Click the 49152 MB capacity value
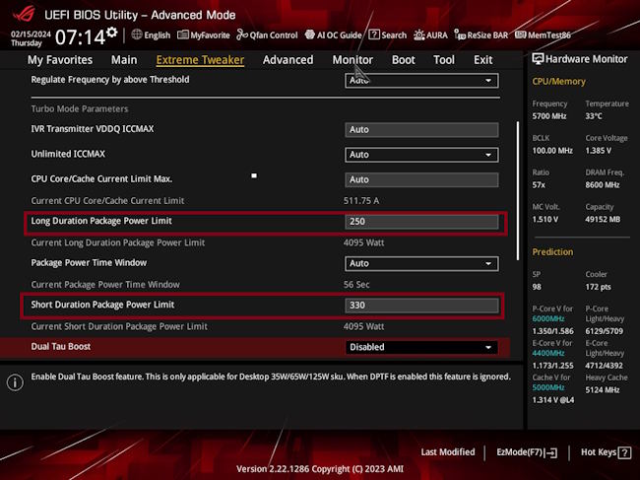This screenshot has height=480, width=640. [603, 220]
